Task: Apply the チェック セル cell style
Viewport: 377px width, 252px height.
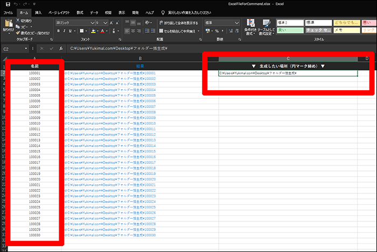Action: [x=318, y=31]
